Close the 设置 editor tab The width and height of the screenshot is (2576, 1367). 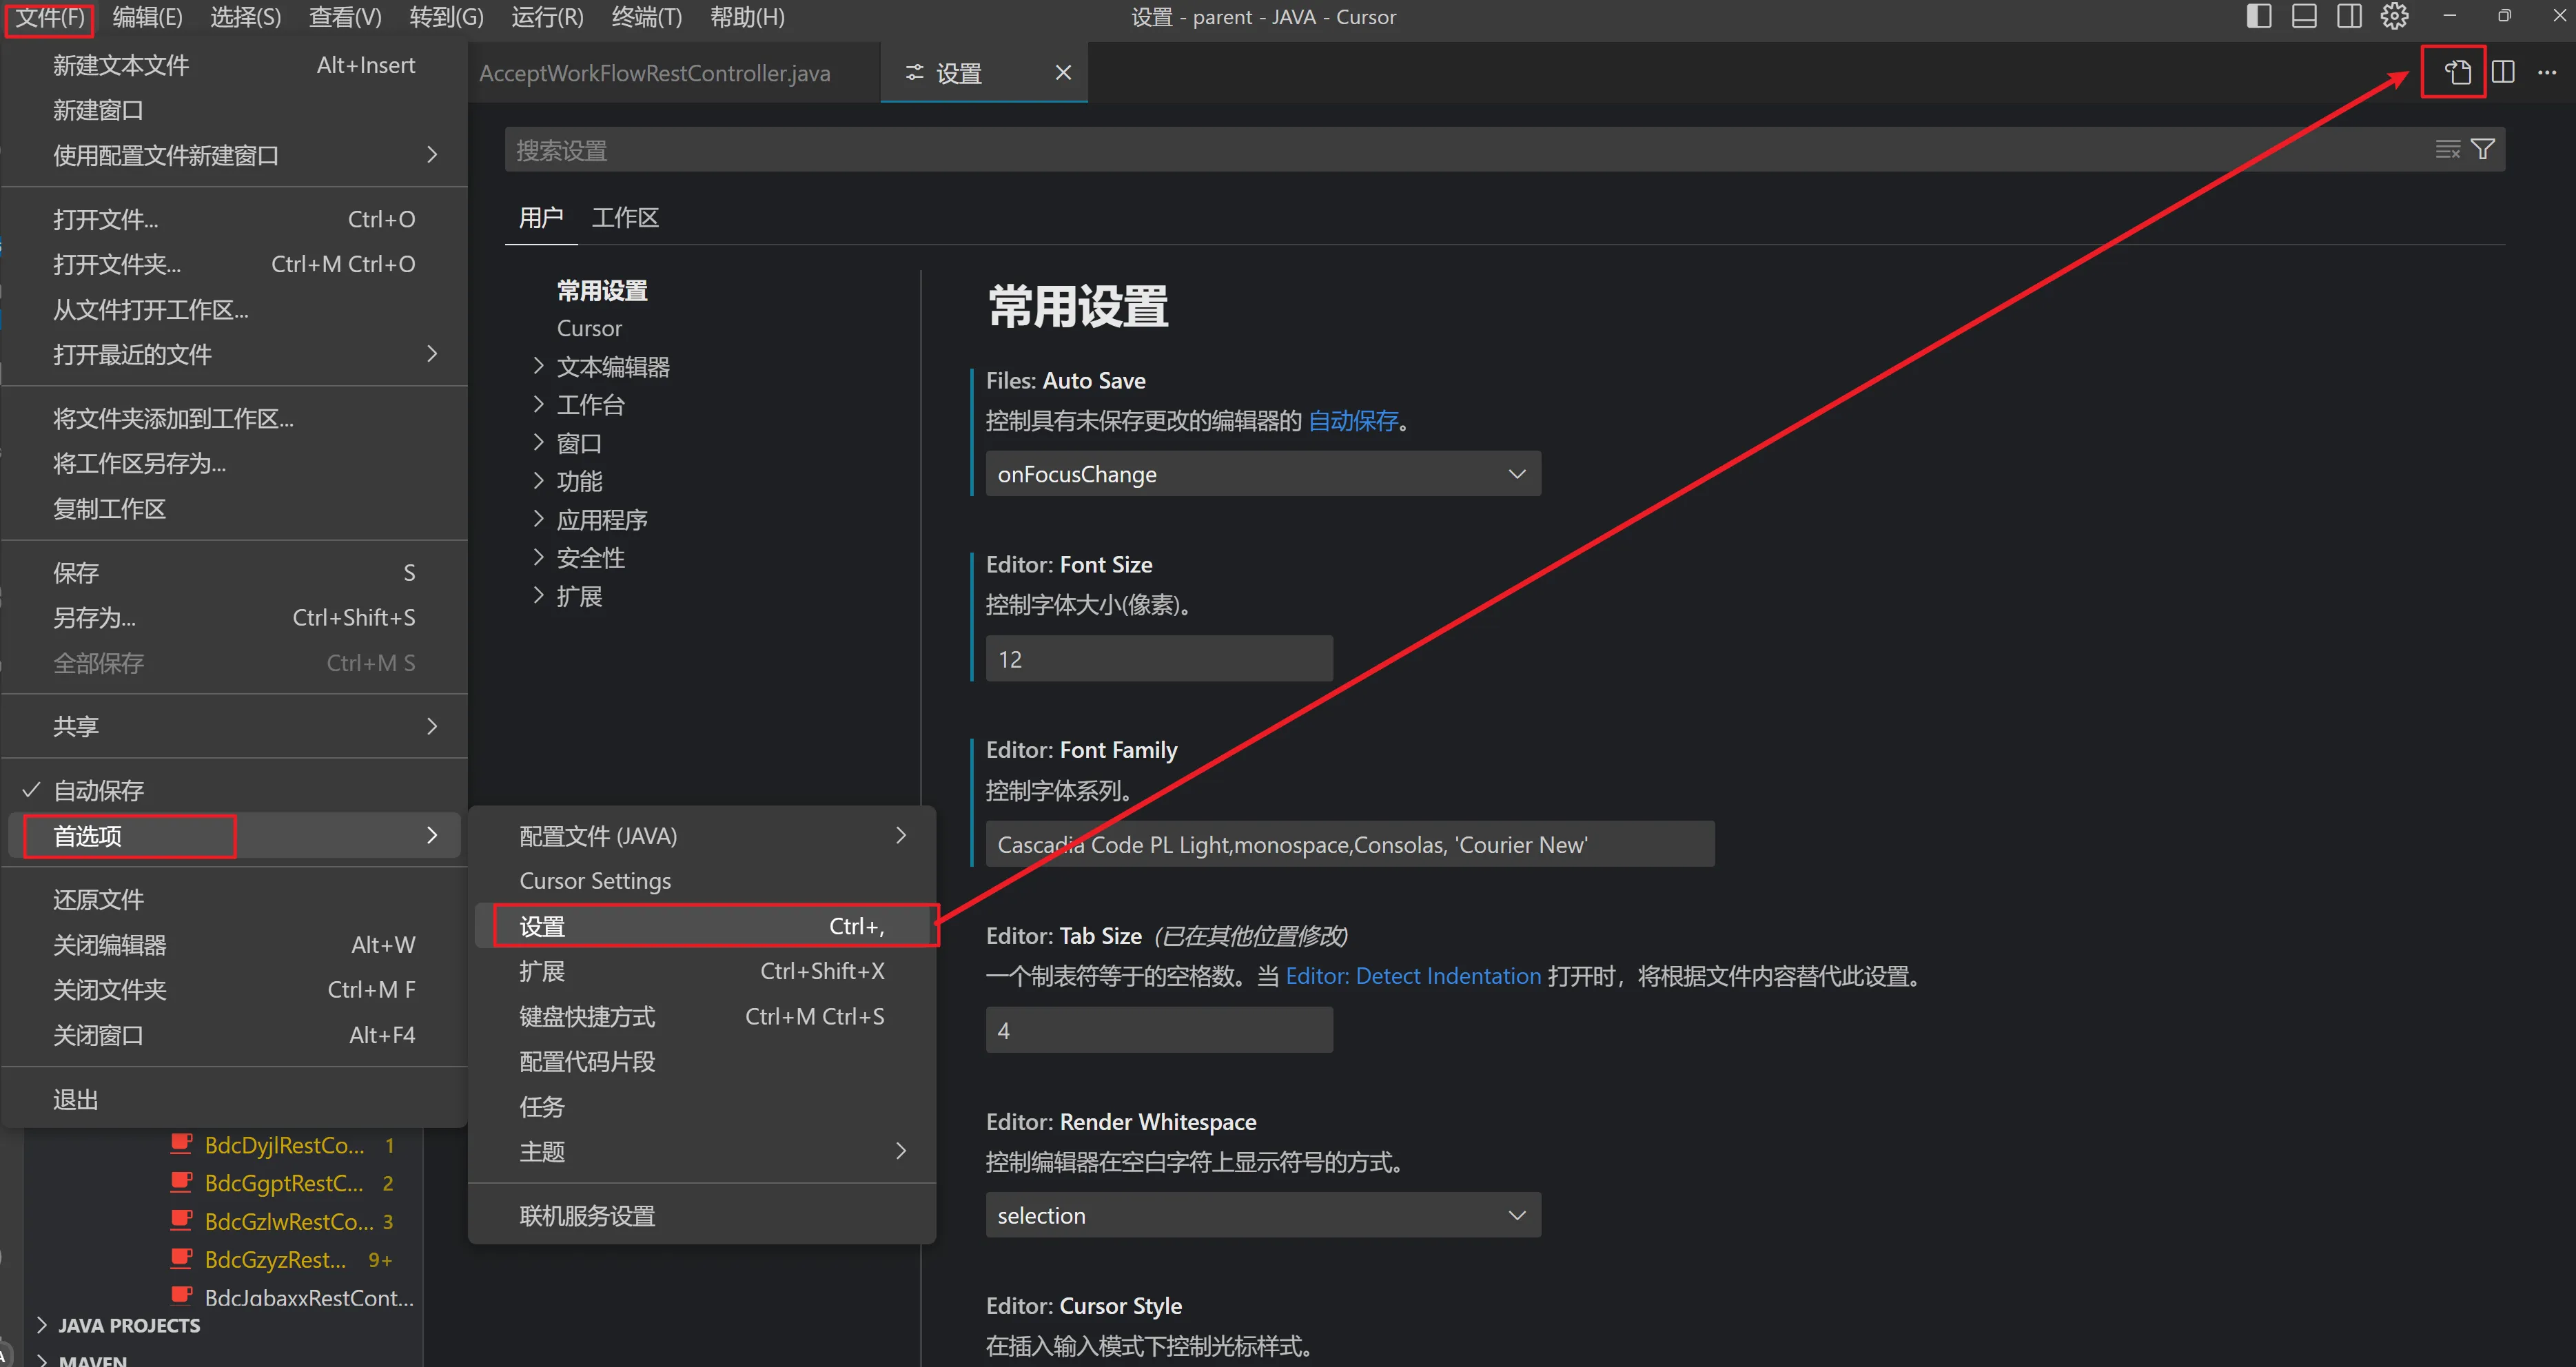pos(1063,73)
